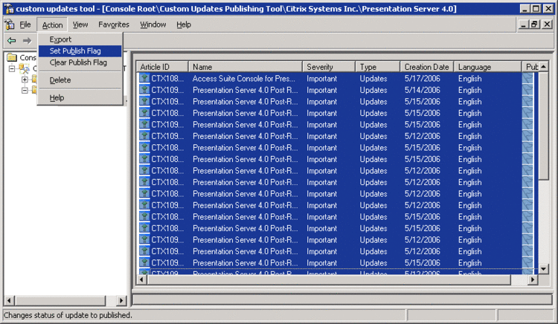Sort by the Article ID column header
This screenshot has height=324, width=558.
click(162, 67)
